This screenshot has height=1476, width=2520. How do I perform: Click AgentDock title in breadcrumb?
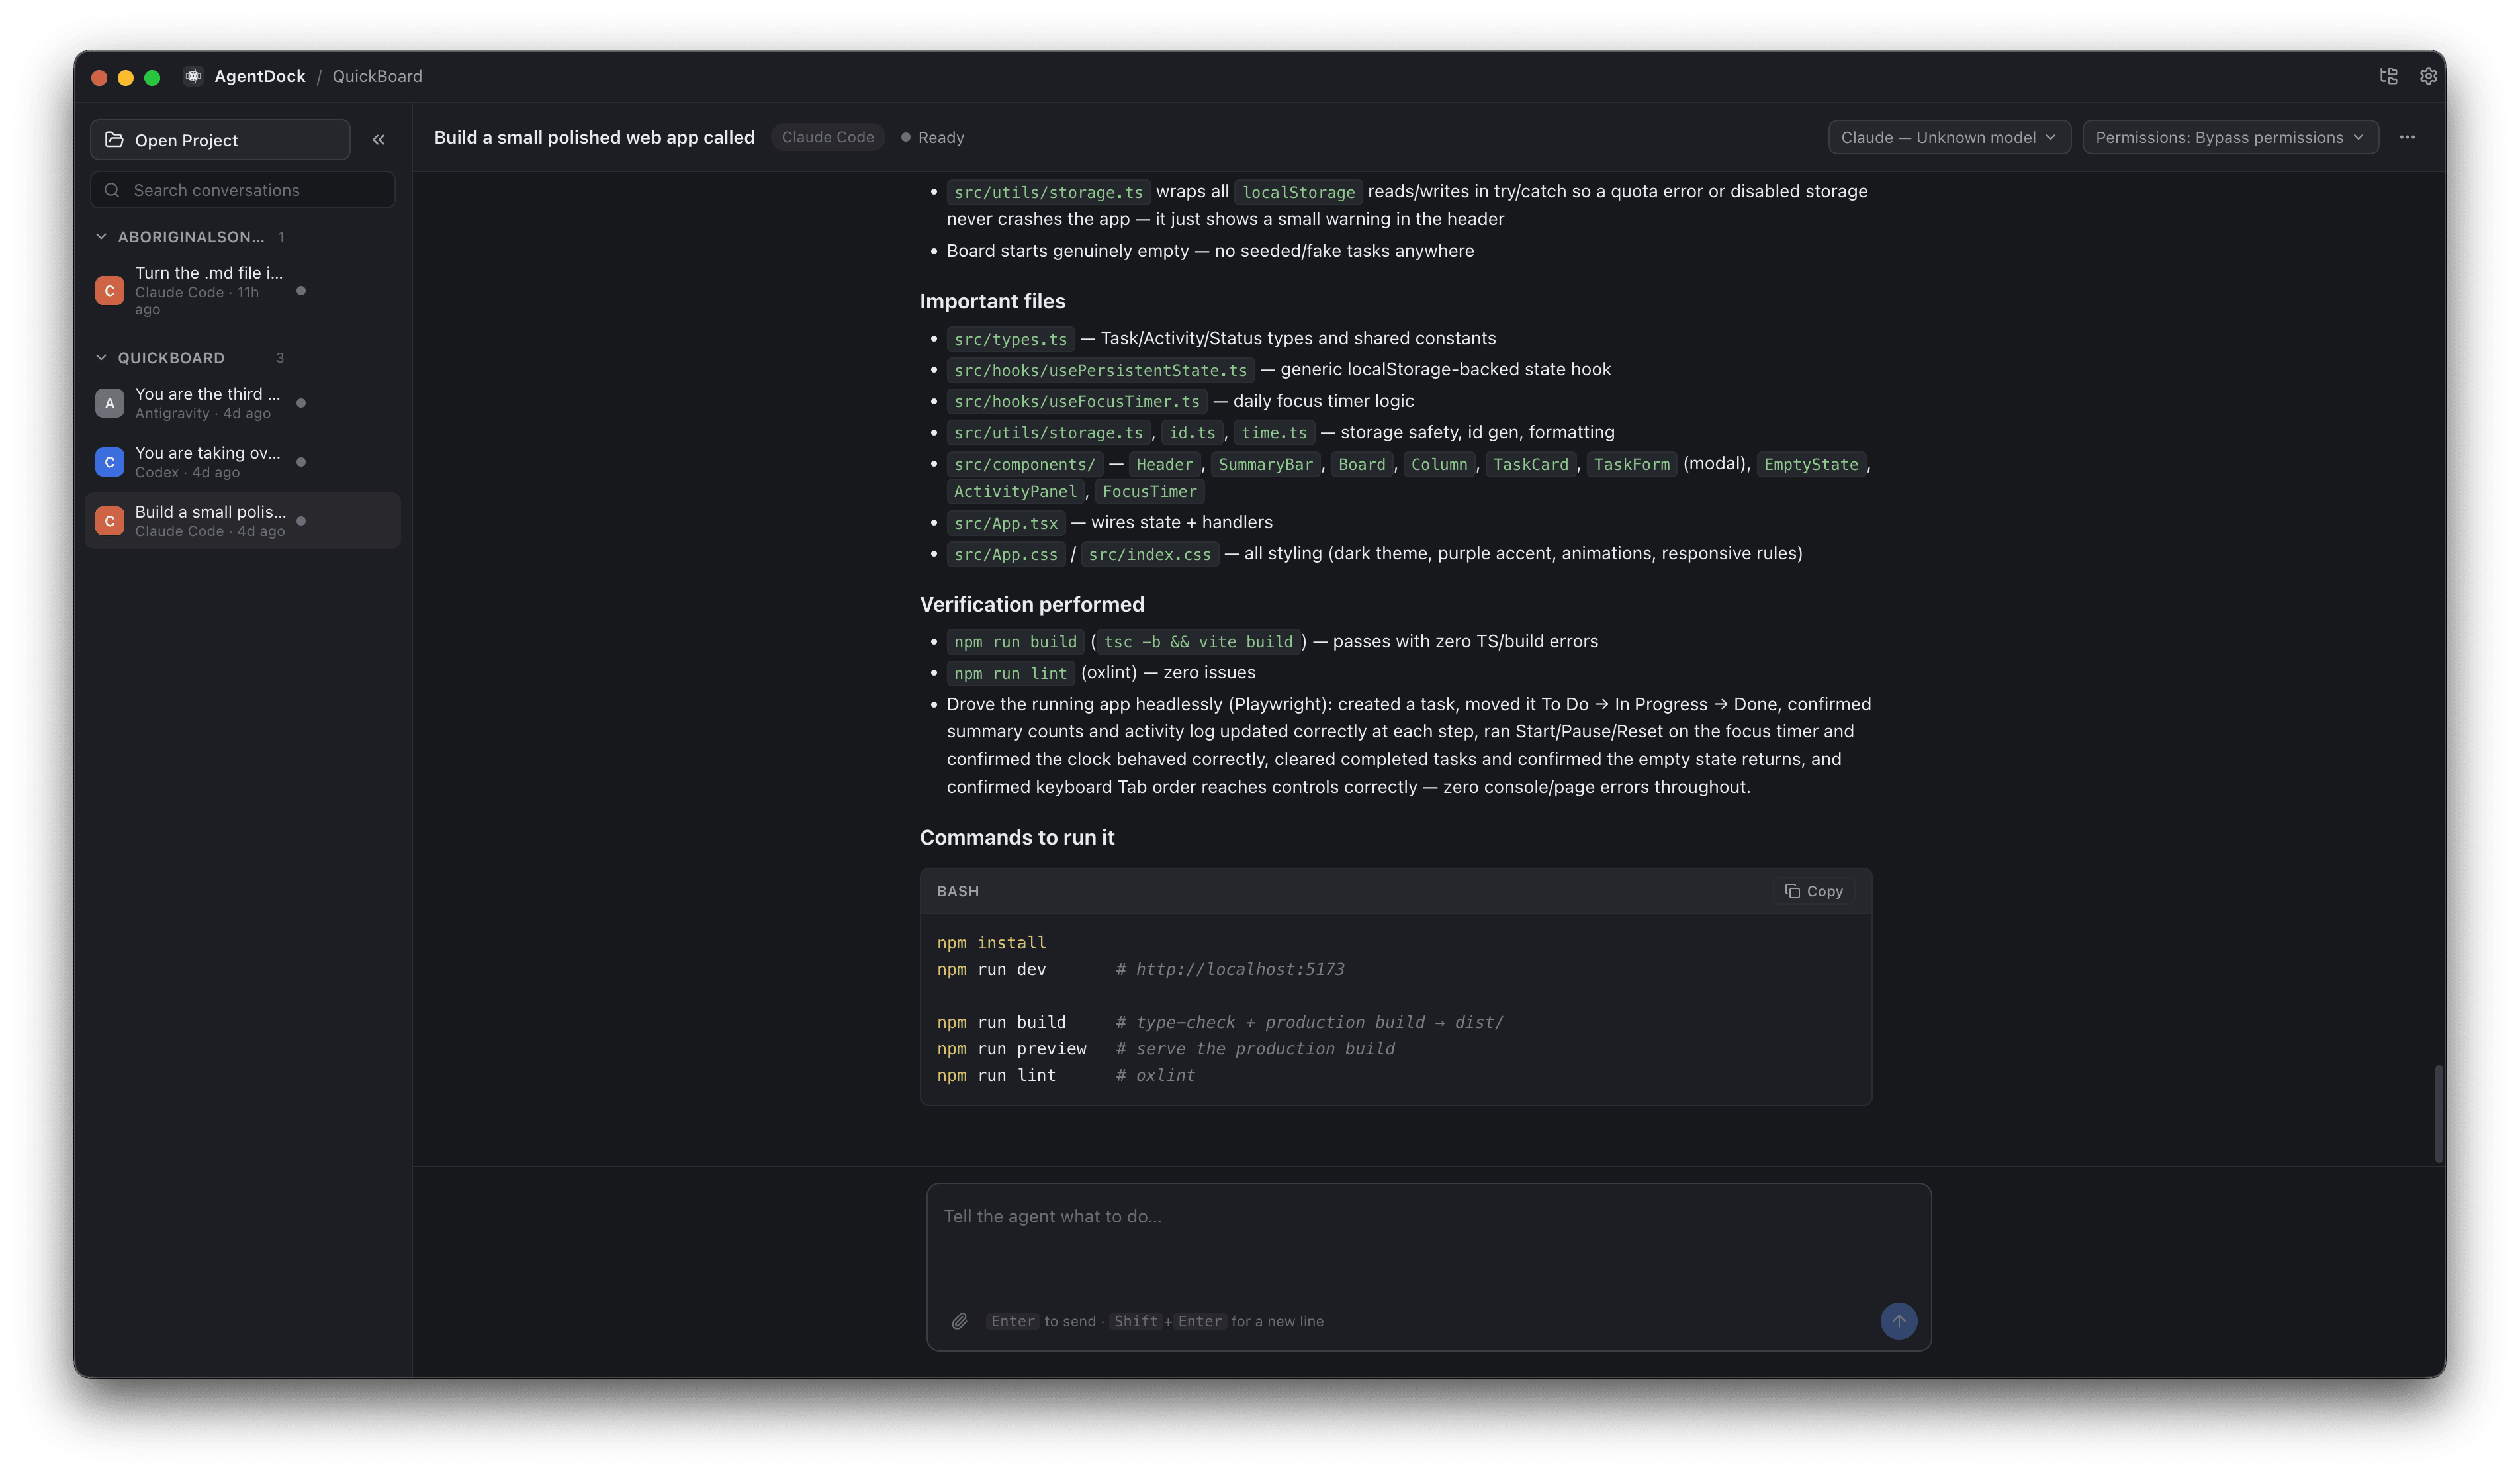(260, 76)
